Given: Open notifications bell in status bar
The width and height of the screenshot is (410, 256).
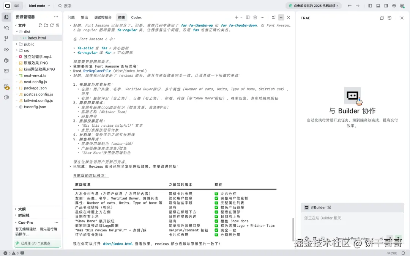Looking at the screenshot, I should tap(403, 253).
